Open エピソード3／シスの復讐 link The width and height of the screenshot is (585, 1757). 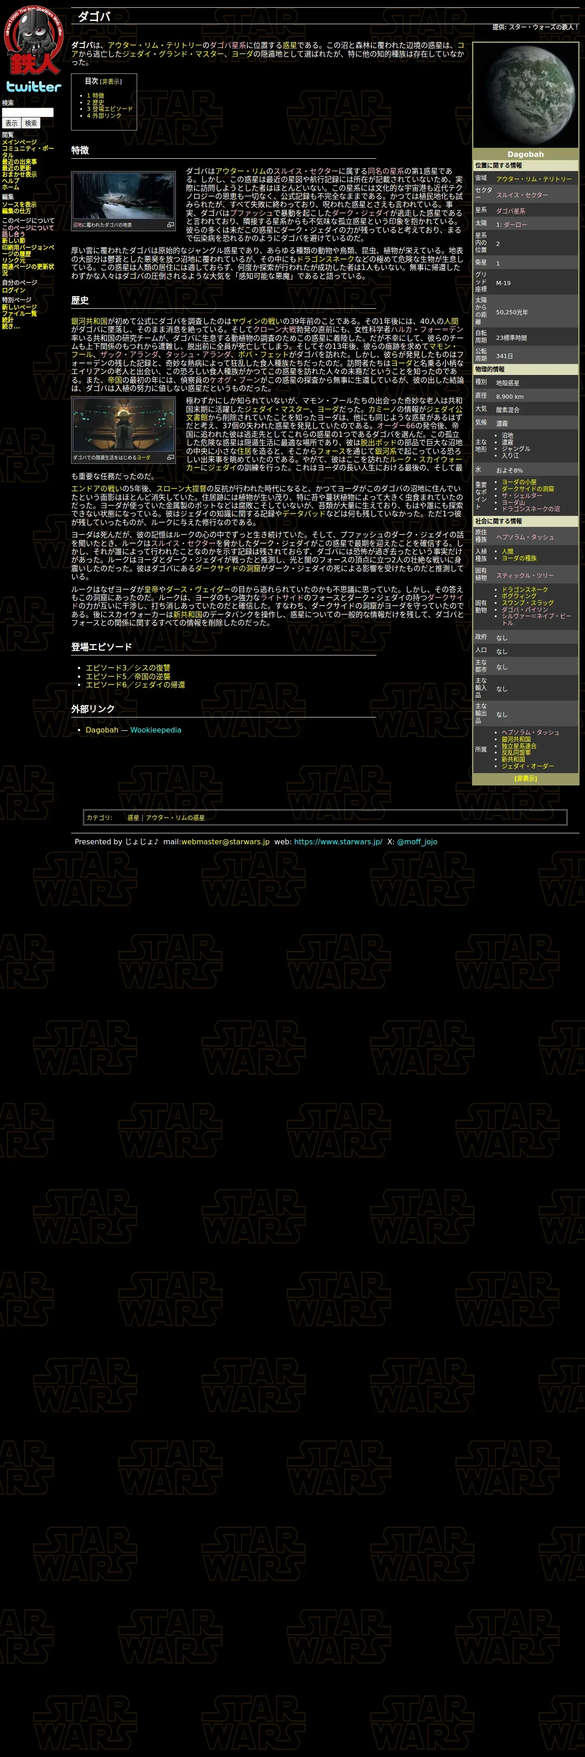click(x=128, y=668)
